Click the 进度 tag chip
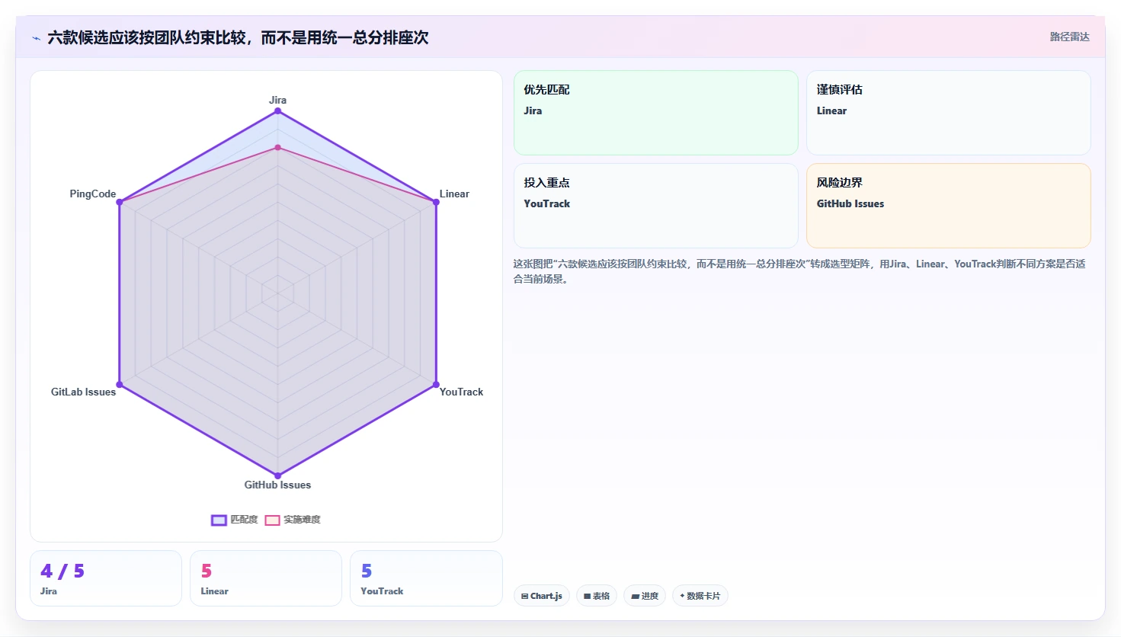 [645, 596]
